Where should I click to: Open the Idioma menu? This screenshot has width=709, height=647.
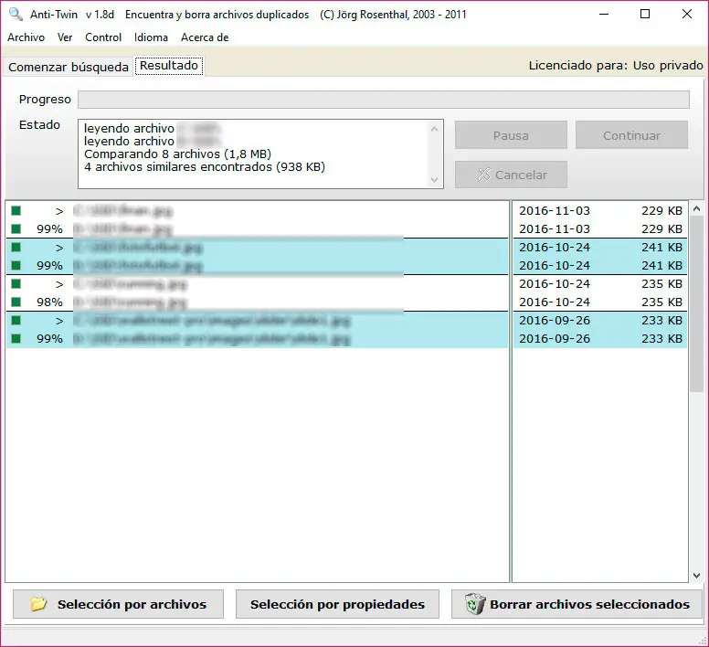[151, 37]
